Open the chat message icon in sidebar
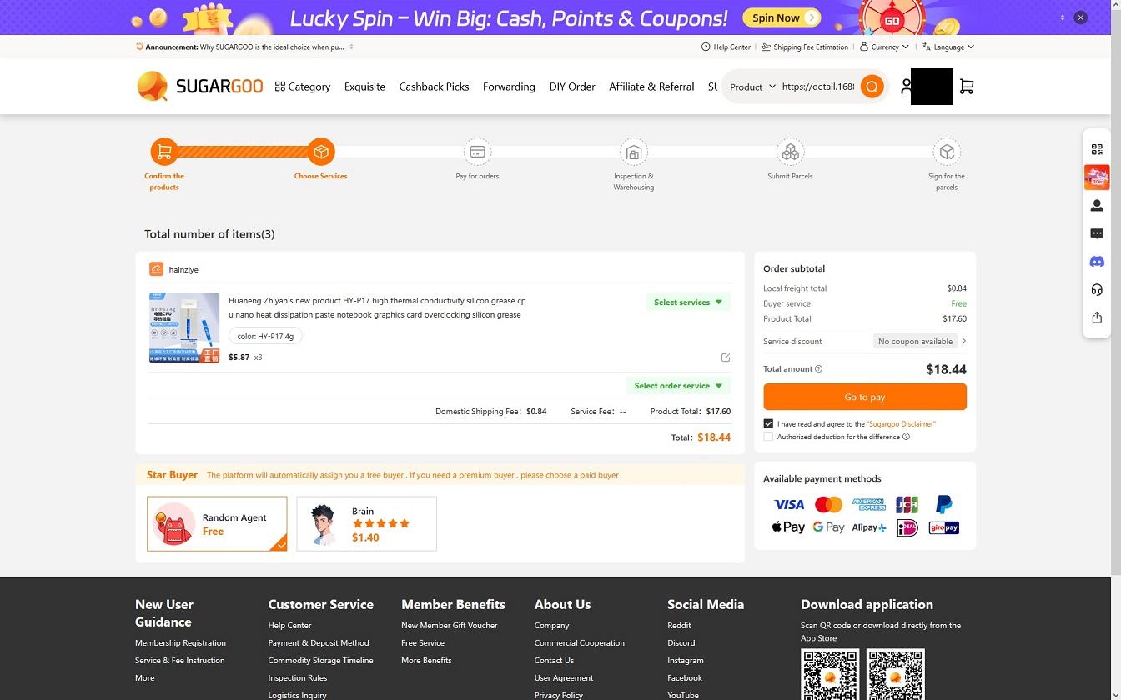1121x700 pixels. 1097,233
